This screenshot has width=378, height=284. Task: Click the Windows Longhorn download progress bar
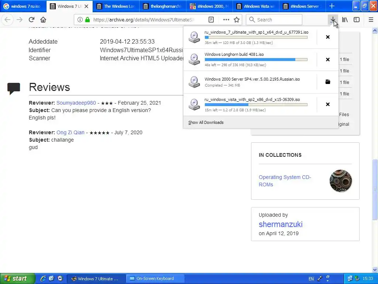pyautogui.click(x=256, y=60)
